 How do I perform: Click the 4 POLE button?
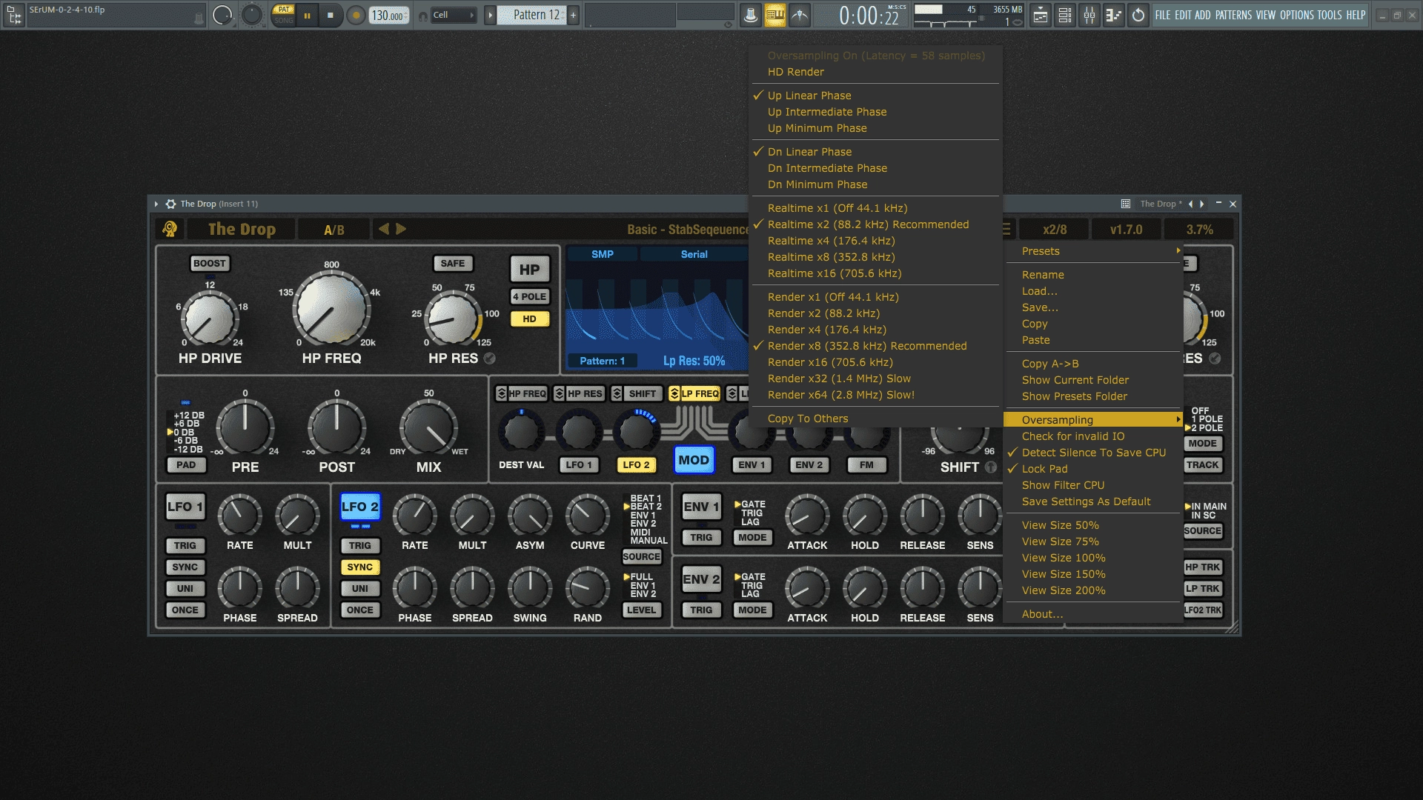[529, 296]
